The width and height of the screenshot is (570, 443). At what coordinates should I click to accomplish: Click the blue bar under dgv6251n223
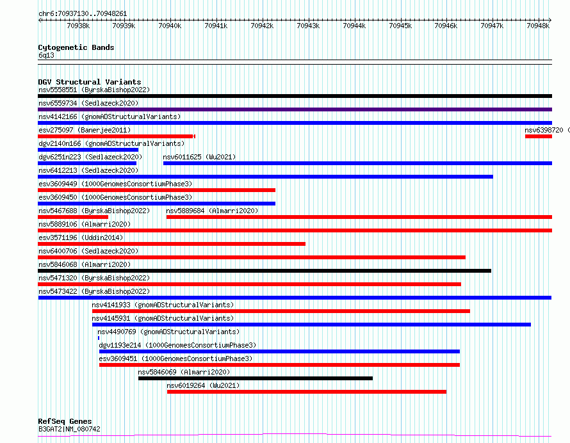coord(87,163)
